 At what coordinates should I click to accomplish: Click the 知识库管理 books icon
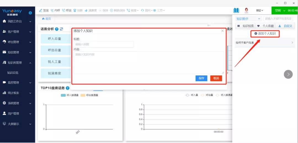(x=5, y=63)
